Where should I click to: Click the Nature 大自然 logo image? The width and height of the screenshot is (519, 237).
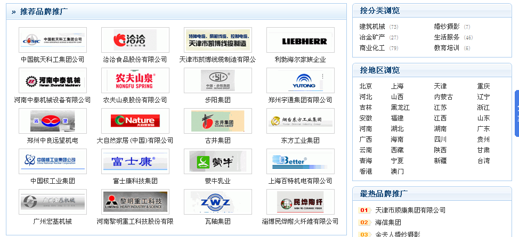135,121
